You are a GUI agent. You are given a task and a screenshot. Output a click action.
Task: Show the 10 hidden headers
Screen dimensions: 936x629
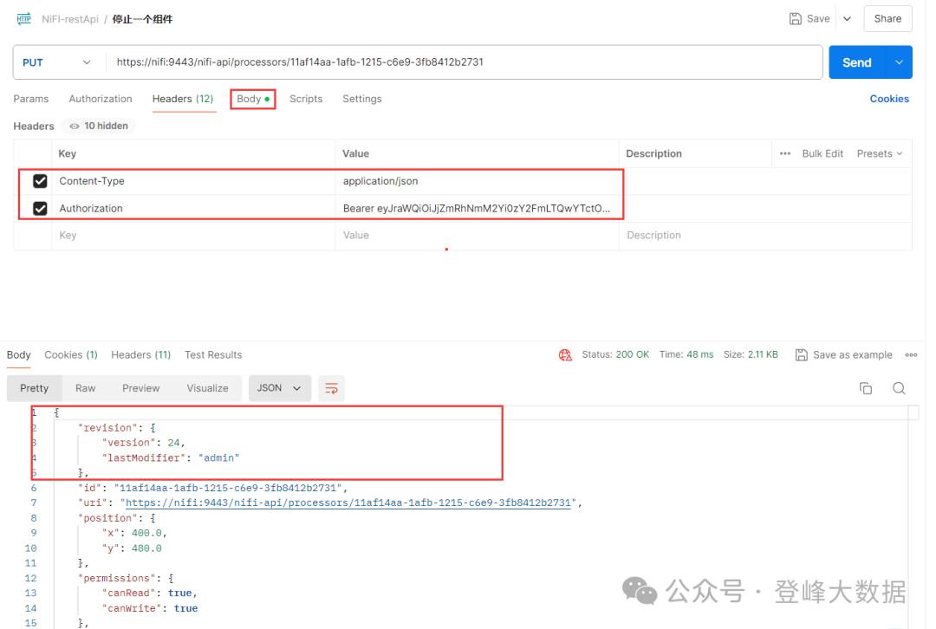[99, 126]
